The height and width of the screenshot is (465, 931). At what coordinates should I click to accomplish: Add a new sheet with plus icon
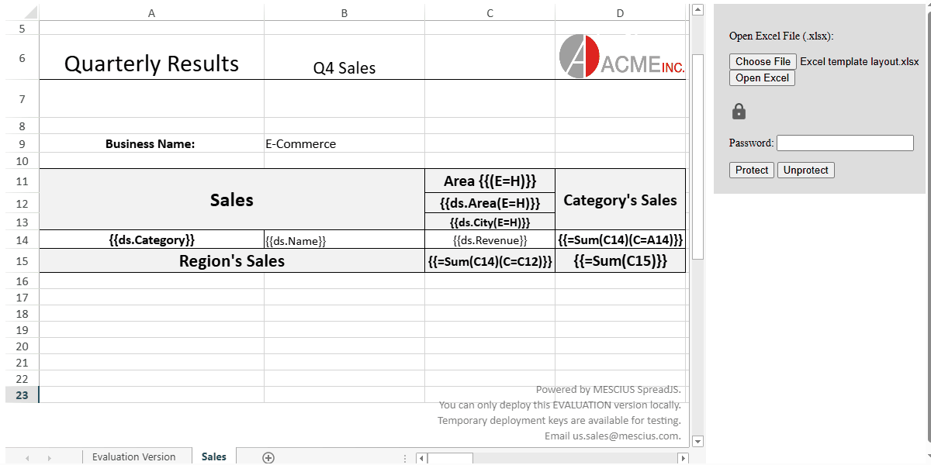click(268, 457)
